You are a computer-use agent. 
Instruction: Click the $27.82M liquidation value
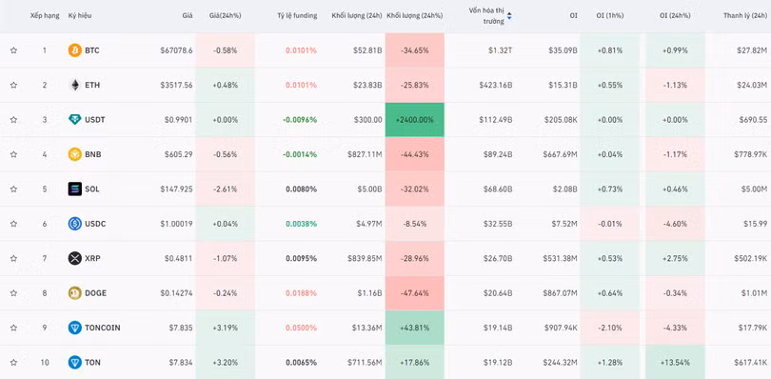tap(752, 50)
